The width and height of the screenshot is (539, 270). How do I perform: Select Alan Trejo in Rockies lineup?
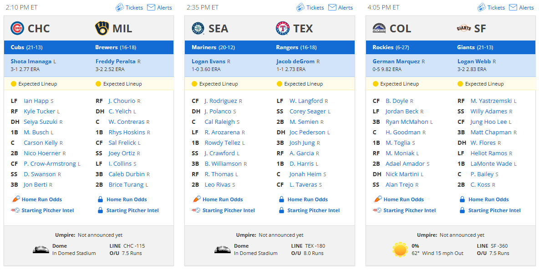(x=399, y=185)
